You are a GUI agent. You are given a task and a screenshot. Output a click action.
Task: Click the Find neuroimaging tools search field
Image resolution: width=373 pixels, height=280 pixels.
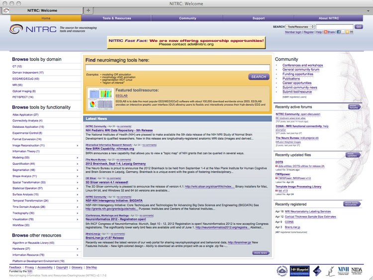[178, 68]
